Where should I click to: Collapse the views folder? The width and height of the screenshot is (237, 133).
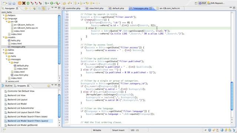tap(3, 53)
